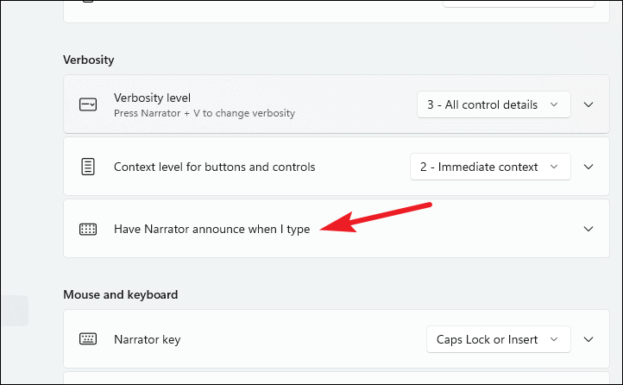Select 'Context level for buttons and controls' text
Viewport: 623px width, 385px height.
pos(215,167)
